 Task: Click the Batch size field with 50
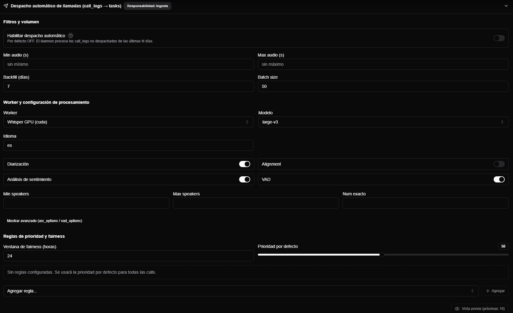pyautogui.click(x=383, y=86)
